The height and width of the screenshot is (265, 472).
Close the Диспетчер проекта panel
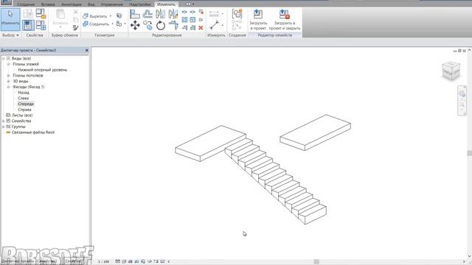click(x=87, y=50)
